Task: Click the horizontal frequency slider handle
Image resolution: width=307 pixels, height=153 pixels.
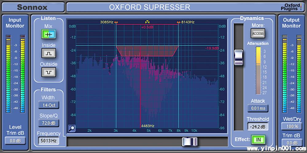Action: pyautogui.click(x=190, y=142)
